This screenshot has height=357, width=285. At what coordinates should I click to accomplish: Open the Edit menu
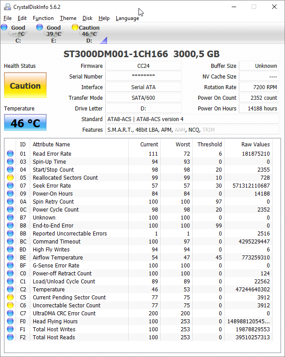tap(22, 18)
